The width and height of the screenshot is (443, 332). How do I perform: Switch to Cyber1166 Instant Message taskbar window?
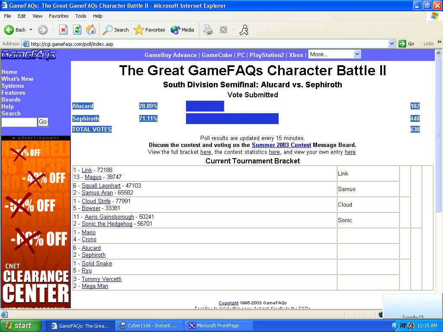150,326
